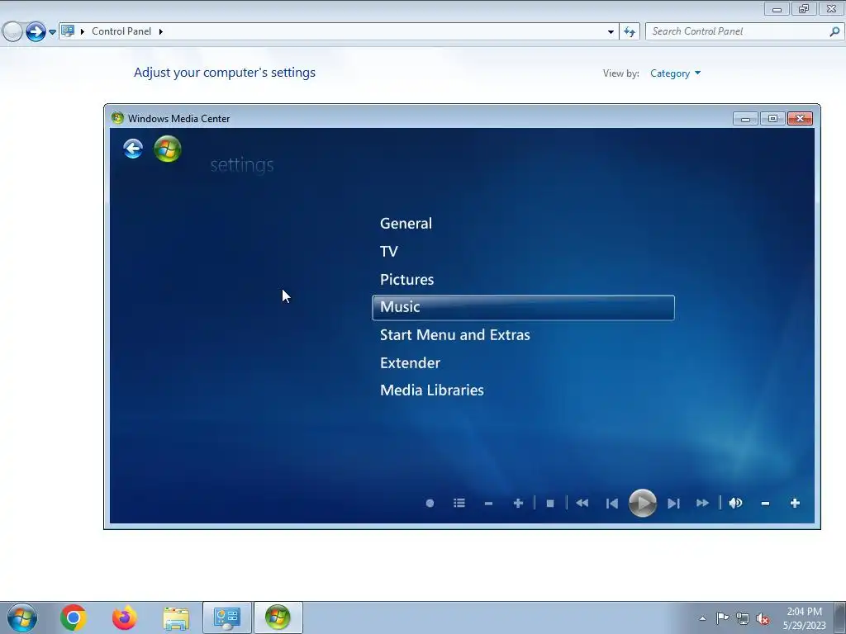Click the greyed Back button in Control Panel

(x=12, y=32)
